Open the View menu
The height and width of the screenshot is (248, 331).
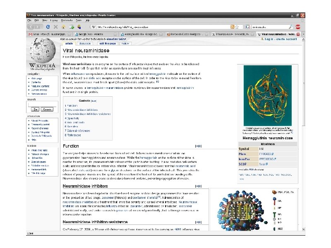[45, 20]
